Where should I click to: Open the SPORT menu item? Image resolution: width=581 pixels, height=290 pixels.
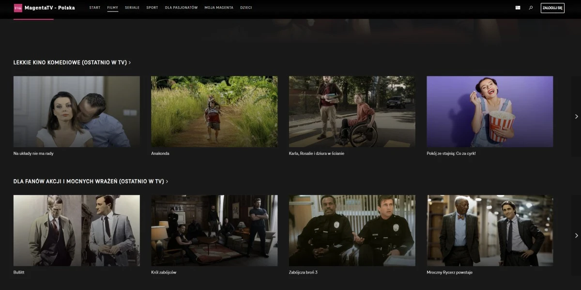click(152, 8)
